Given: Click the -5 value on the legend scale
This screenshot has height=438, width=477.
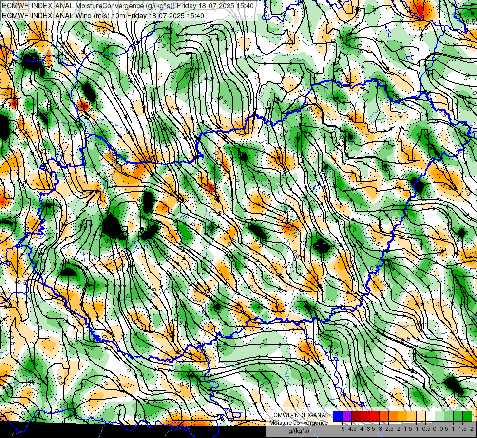Looking at the screenshot, I should 342,429.
